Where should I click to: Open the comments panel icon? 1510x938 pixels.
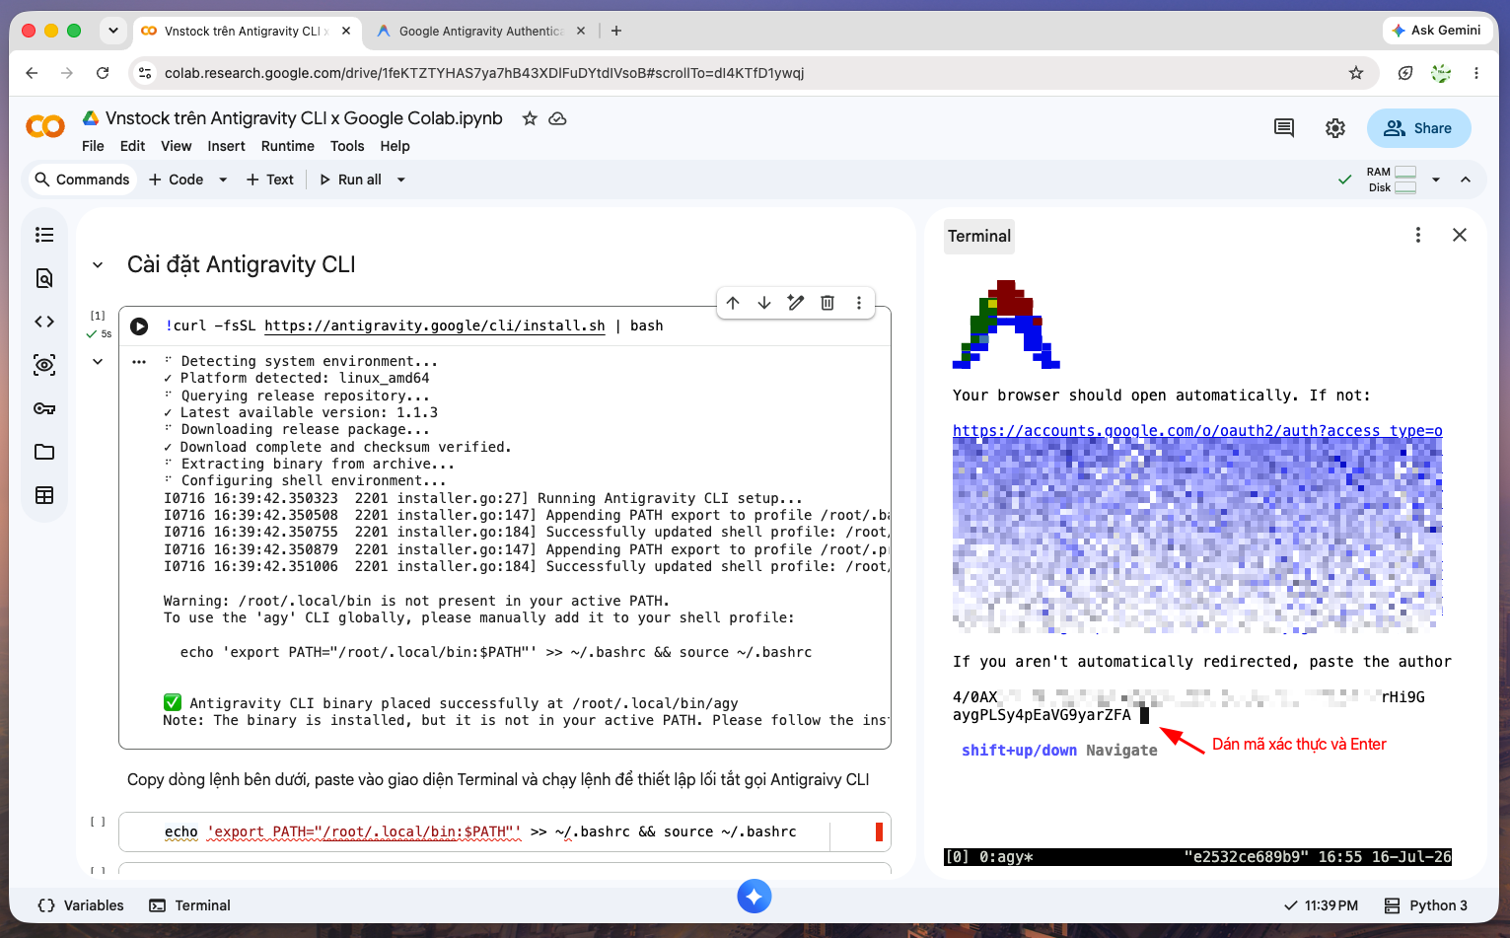coord(1284,128)
